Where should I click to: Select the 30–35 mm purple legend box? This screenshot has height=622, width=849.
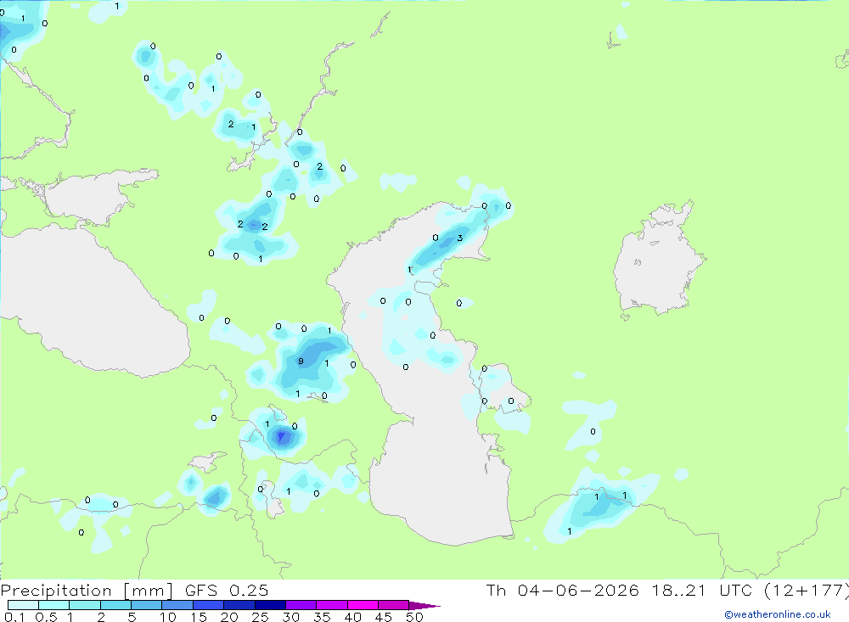tap(301, 605)
